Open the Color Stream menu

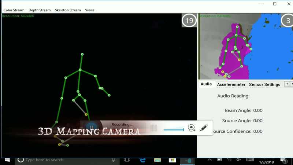click(x=14, y=10)
